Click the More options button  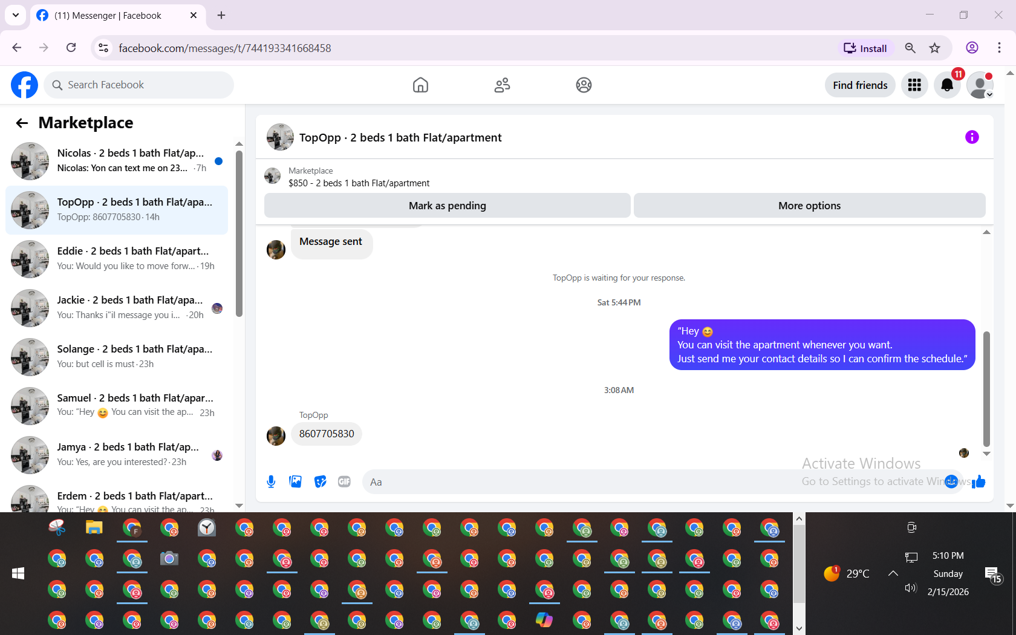click(x=810, y=206)
